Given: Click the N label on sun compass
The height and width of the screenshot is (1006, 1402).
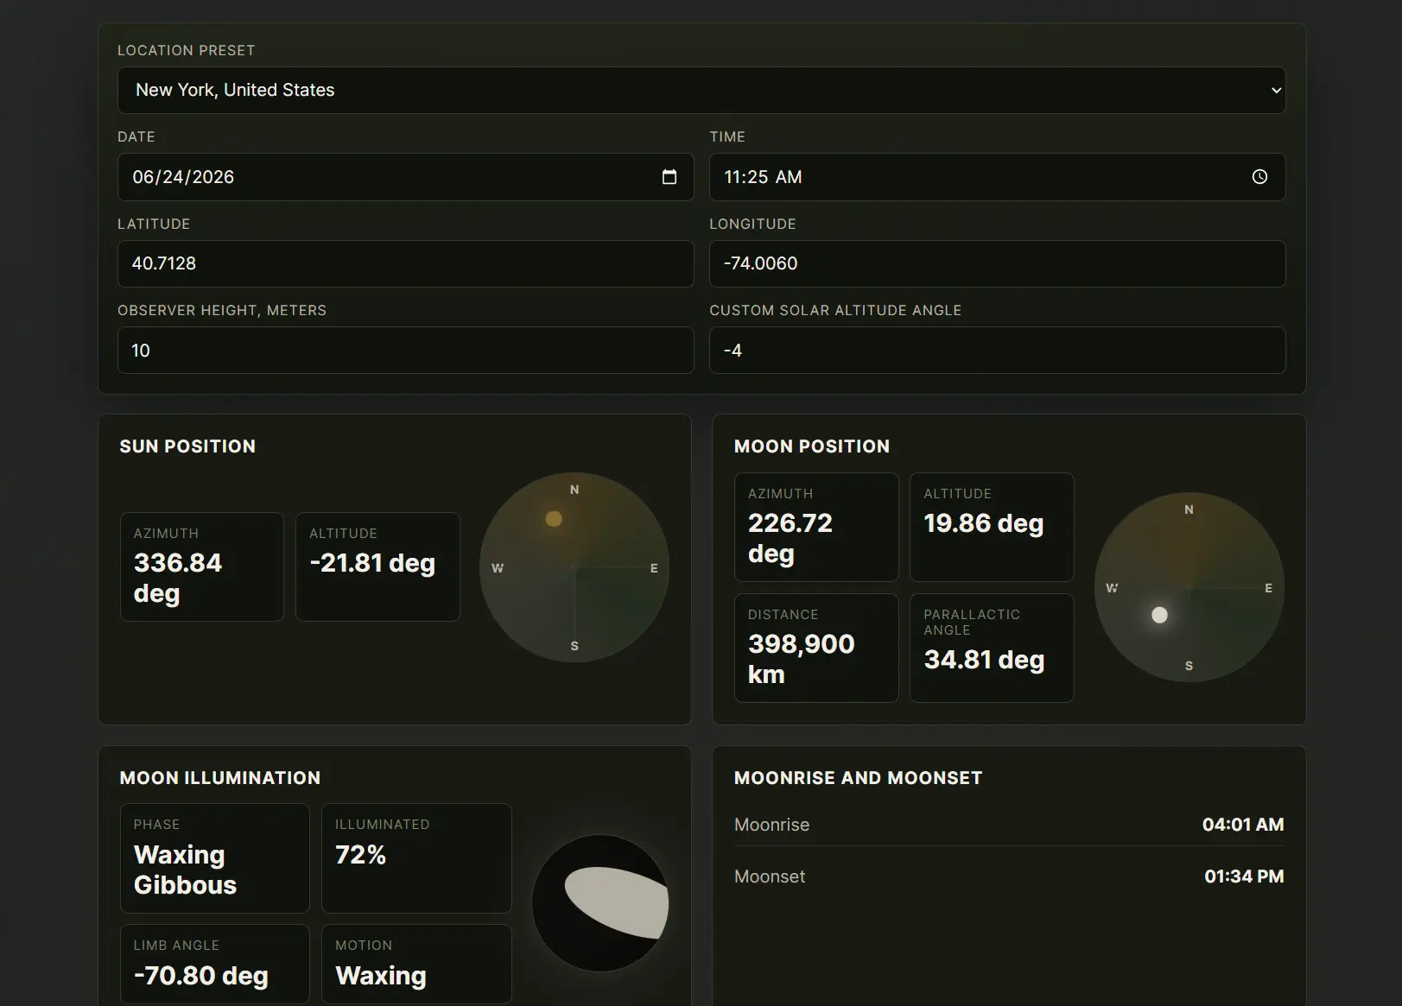Looking at the screenshot, I should (x=574, y=490).
